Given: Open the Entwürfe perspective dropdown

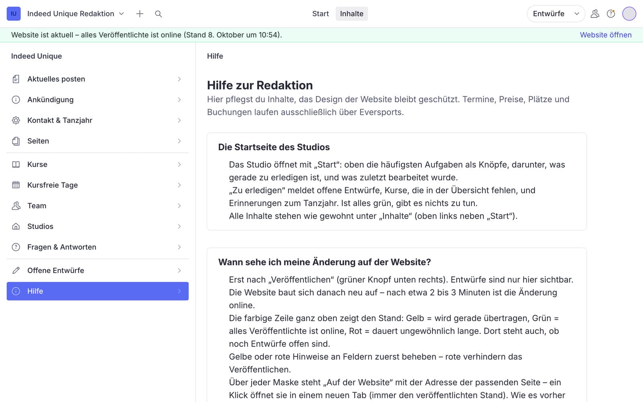Looking at the screenshot, I should click(556, 14).
